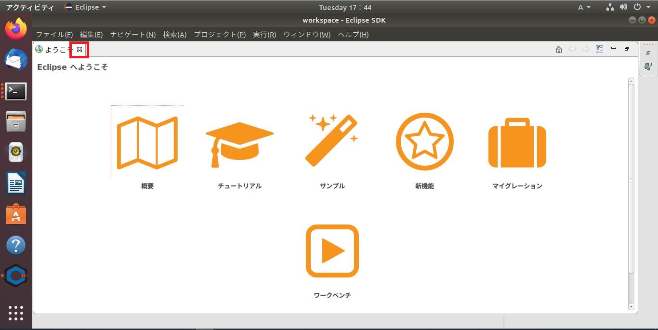Click the 新機能 label
This screenshot has width=658, height=330.
click(x=424, y=186)
